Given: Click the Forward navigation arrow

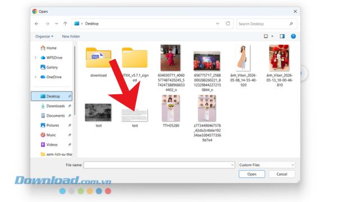Looking at the screenshot, I should click(47, 24).
